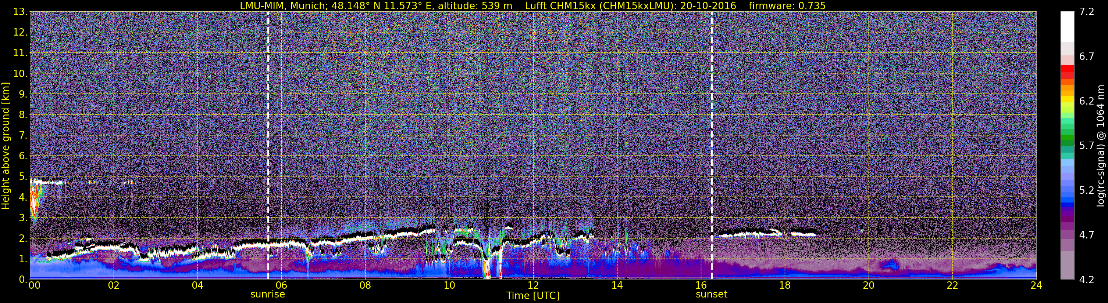The width and height of the screenshot is (1108, 303).
Task: Click the '7.' height tick label
Action: coord(23,136)
